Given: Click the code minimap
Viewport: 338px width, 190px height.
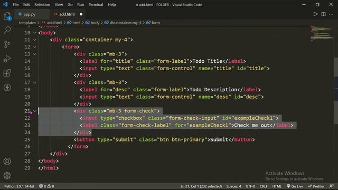Looking at the screenshot, I should tap(322, 33).
